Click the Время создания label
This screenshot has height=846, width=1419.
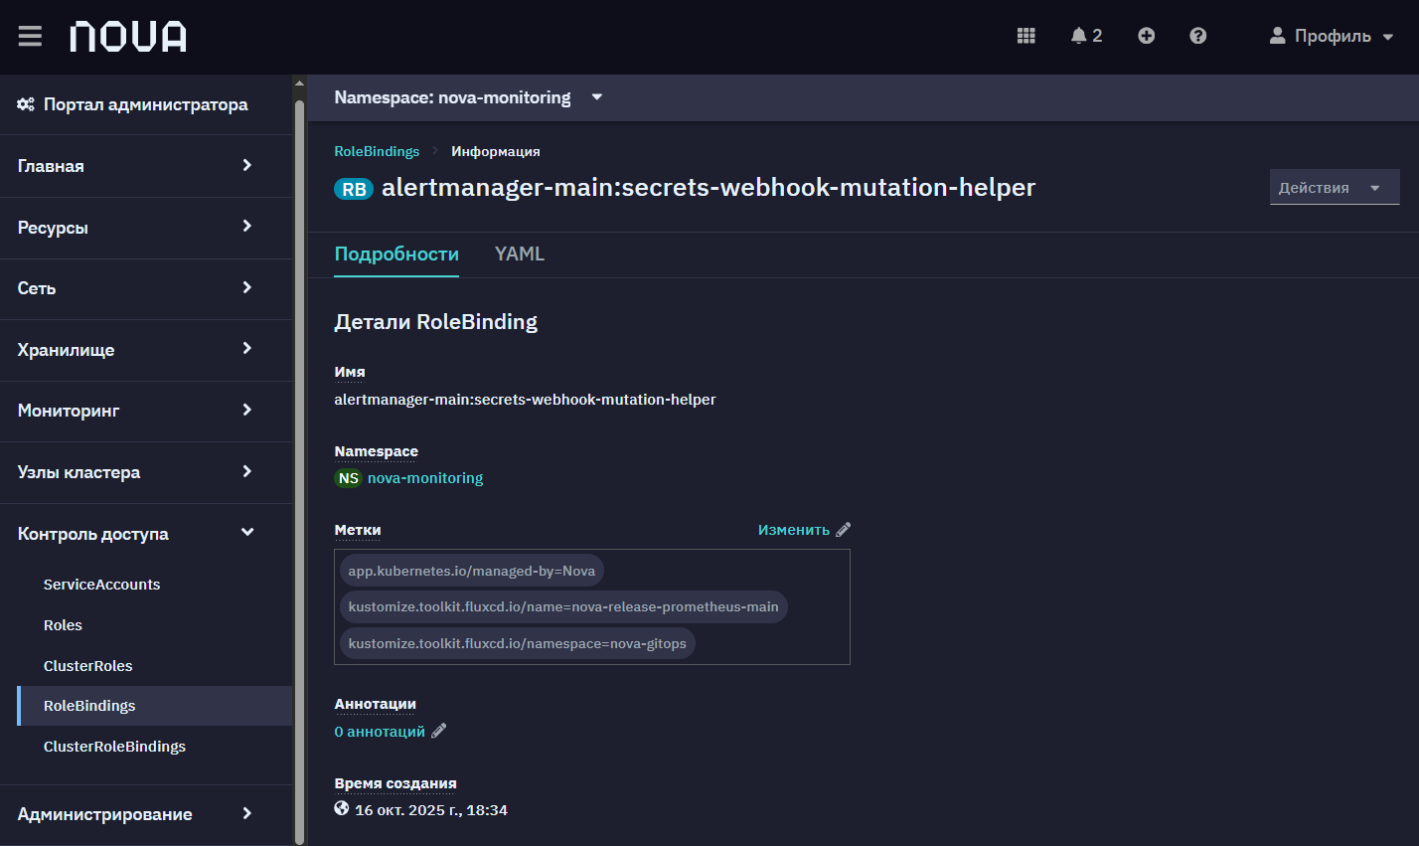point(395,783)
